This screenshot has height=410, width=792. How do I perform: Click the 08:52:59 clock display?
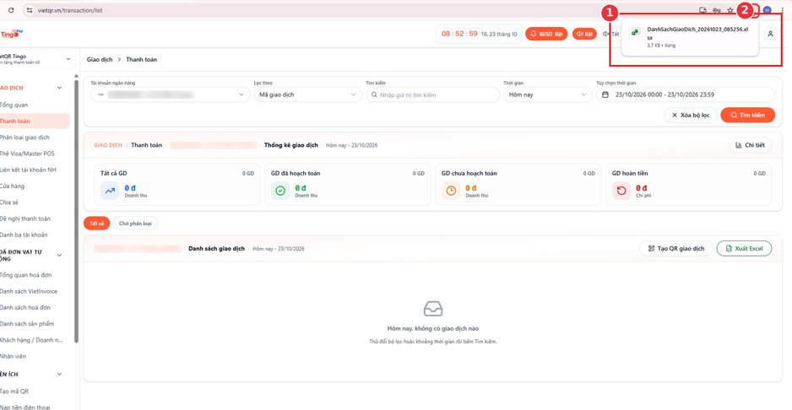pyautogui.click(x=459, y=34)
